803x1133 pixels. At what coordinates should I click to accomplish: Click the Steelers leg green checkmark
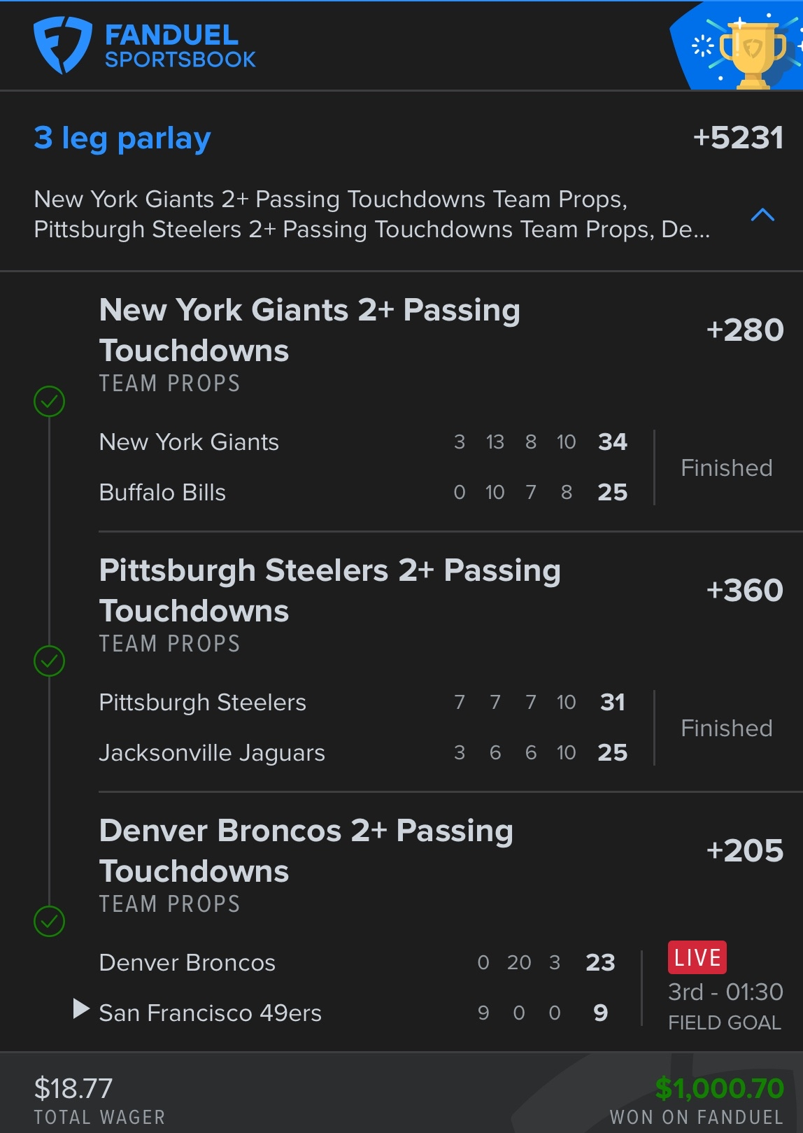click(50, 661)
